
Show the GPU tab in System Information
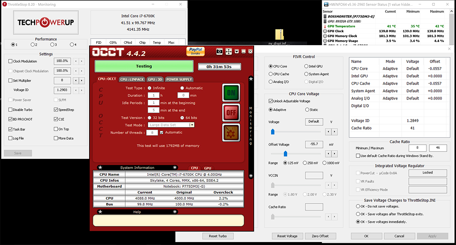click(x=208, y=168)
